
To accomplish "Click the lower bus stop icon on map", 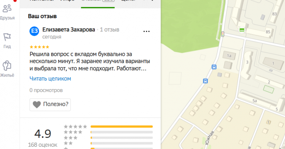I will [x=205, y=81].
